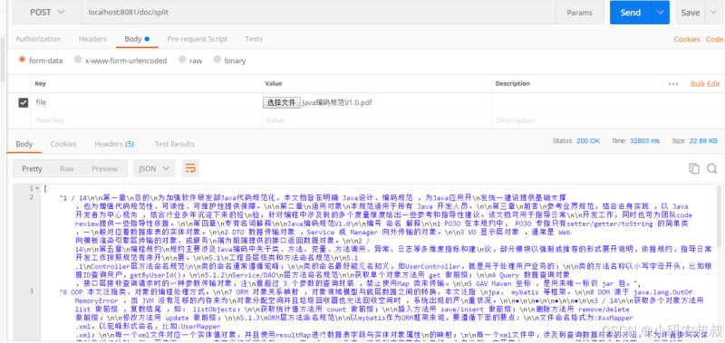Toggle the line wrap icon
725x343 pixels.
click(190, 168)
